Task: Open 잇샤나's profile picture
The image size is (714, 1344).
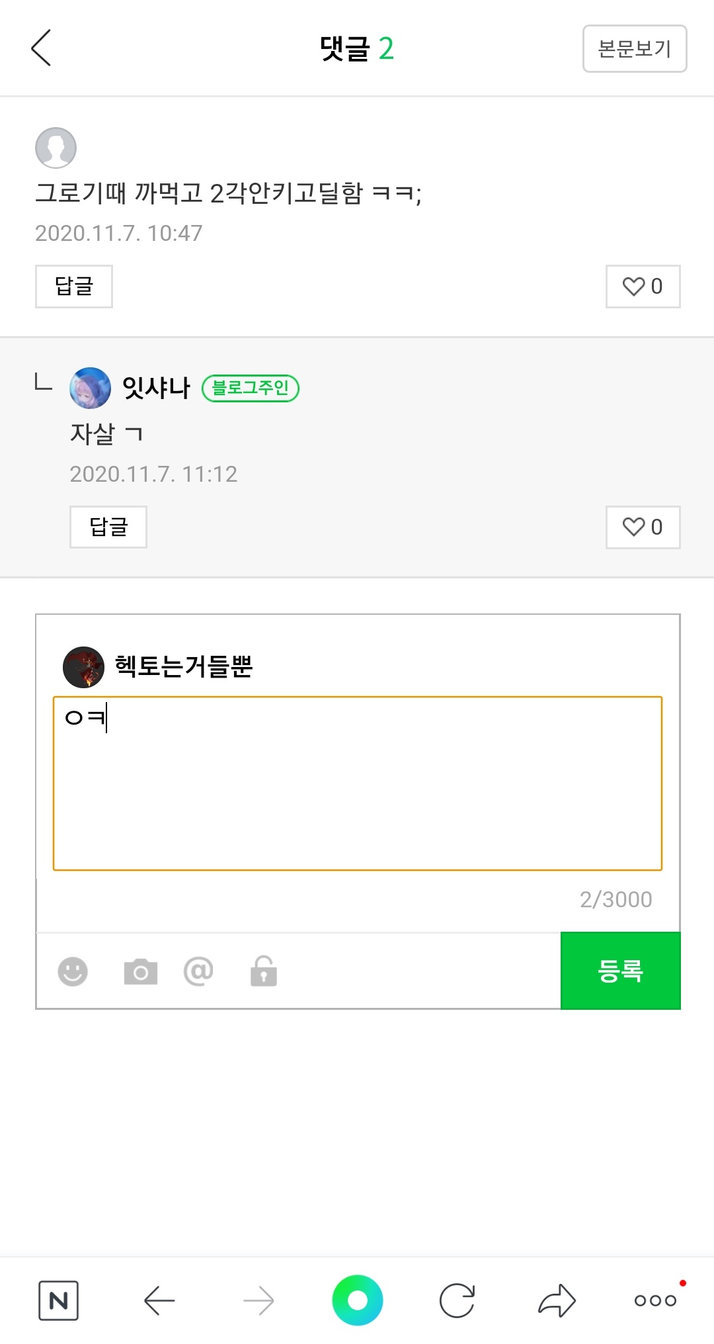Action: (x=90, y=388)
